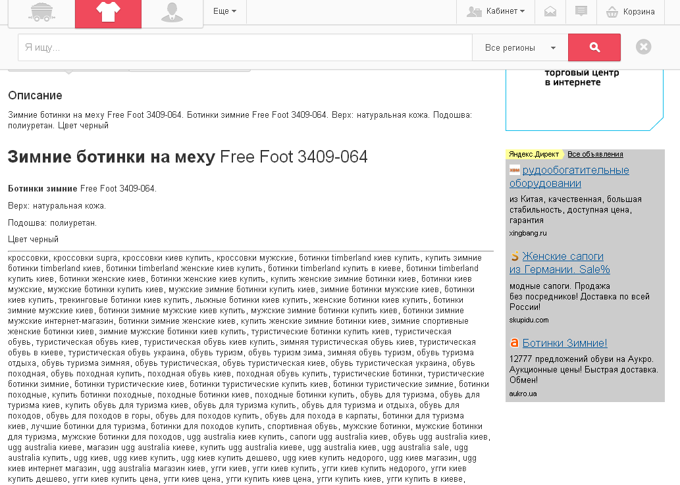Click the 12777 предложений обуви ad description
This screenshot has height=485, width=680.
[x=584, y=370]
